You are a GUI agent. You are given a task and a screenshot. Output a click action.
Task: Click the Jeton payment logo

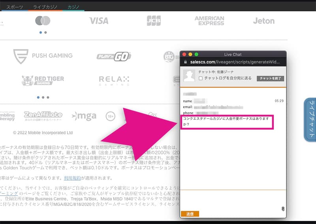click(264, 21)
